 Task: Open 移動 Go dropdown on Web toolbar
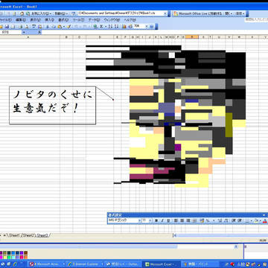click(x=61, y=13)
